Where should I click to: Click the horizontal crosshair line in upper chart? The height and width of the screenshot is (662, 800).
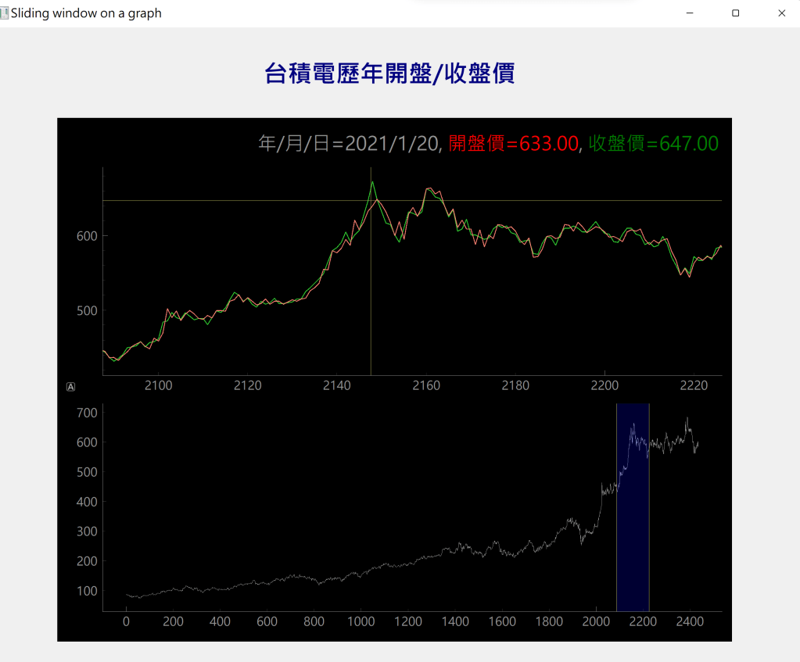235,201
